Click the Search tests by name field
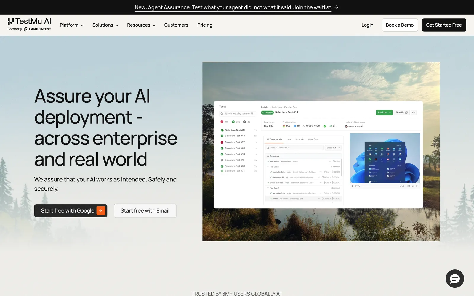This screenshot has width=474, height=296. pos(238,114)
